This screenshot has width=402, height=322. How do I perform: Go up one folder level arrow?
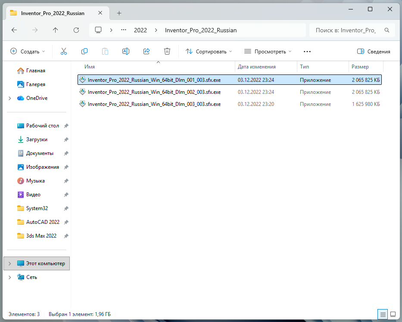[x=56, y=30]
